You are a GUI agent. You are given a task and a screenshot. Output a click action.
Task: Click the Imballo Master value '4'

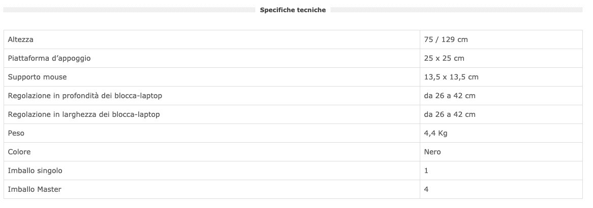426,189
